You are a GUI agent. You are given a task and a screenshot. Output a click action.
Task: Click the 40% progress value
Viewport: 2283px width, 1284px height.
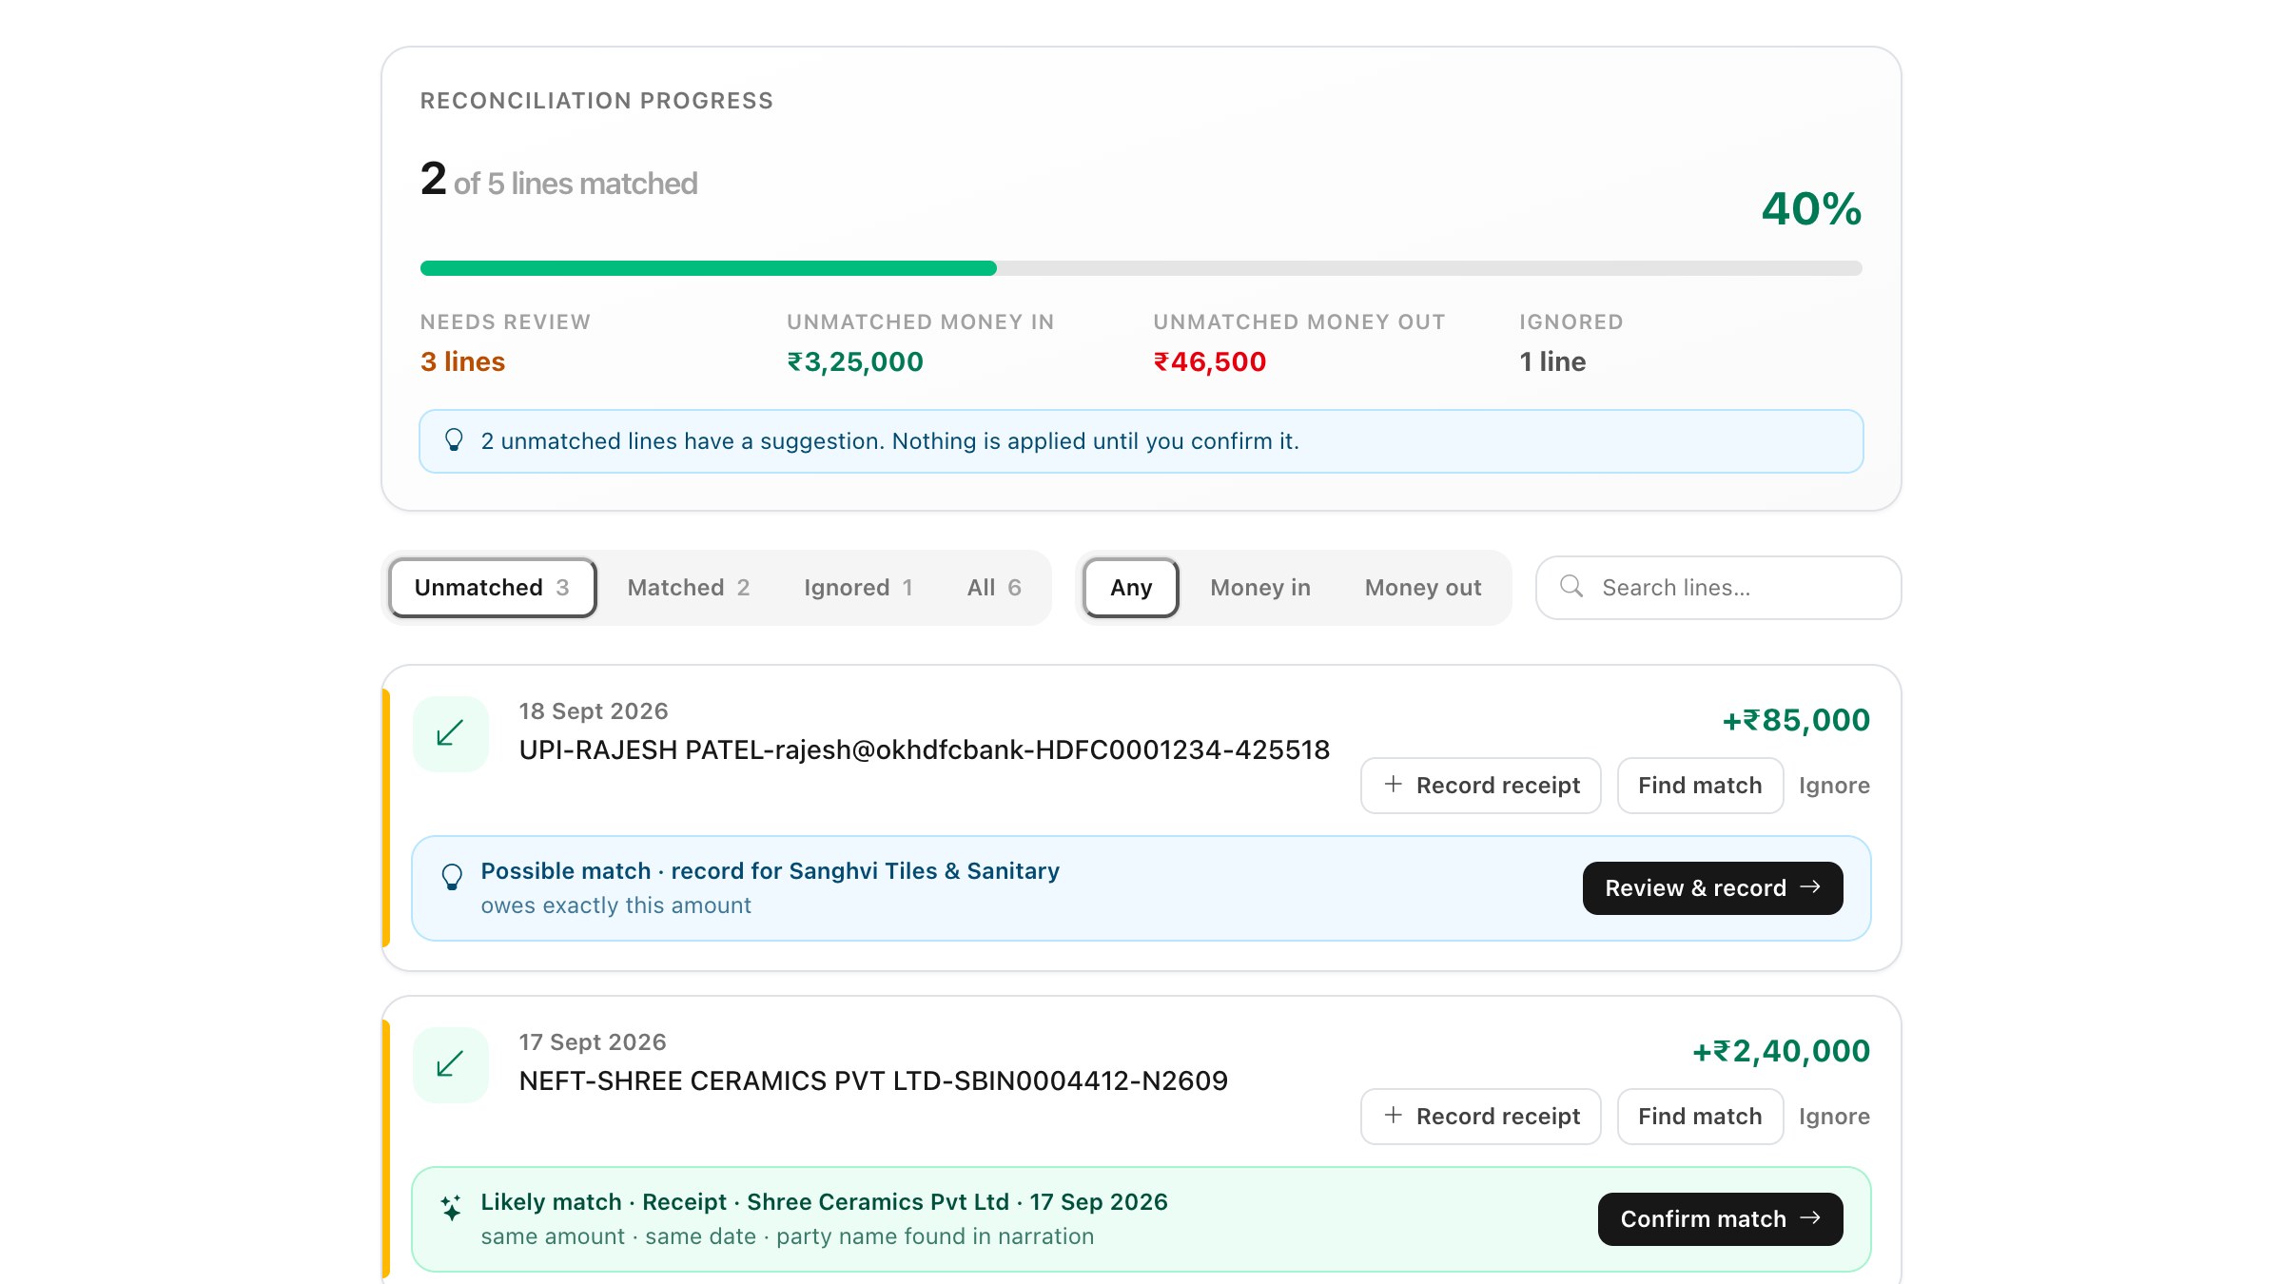[1811, 208]
